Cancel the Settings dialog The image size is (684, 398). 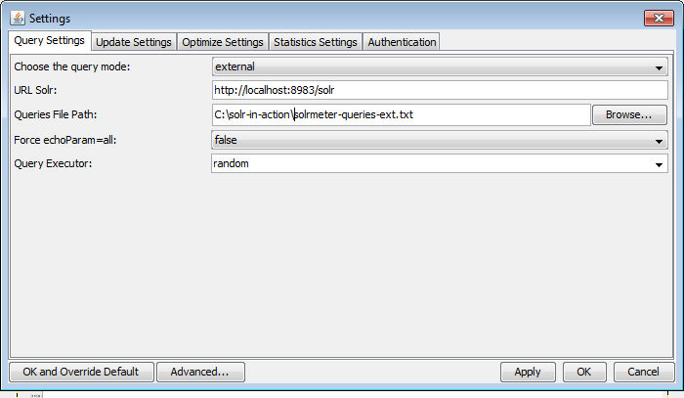pyautogui.click(x=643, y=372)
